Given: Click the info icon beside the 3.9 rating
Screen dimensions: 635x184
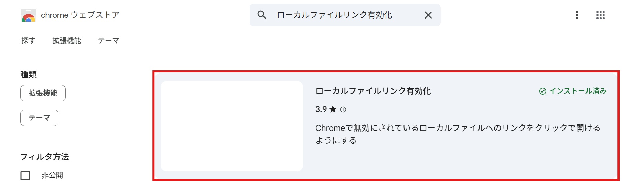Looking at the screenshot, I should pyautogui.click(x=343, y=110).
